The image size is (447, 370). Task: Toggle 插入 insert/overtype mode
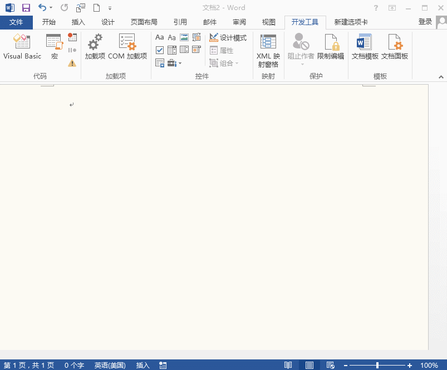(x=143, y=365)
